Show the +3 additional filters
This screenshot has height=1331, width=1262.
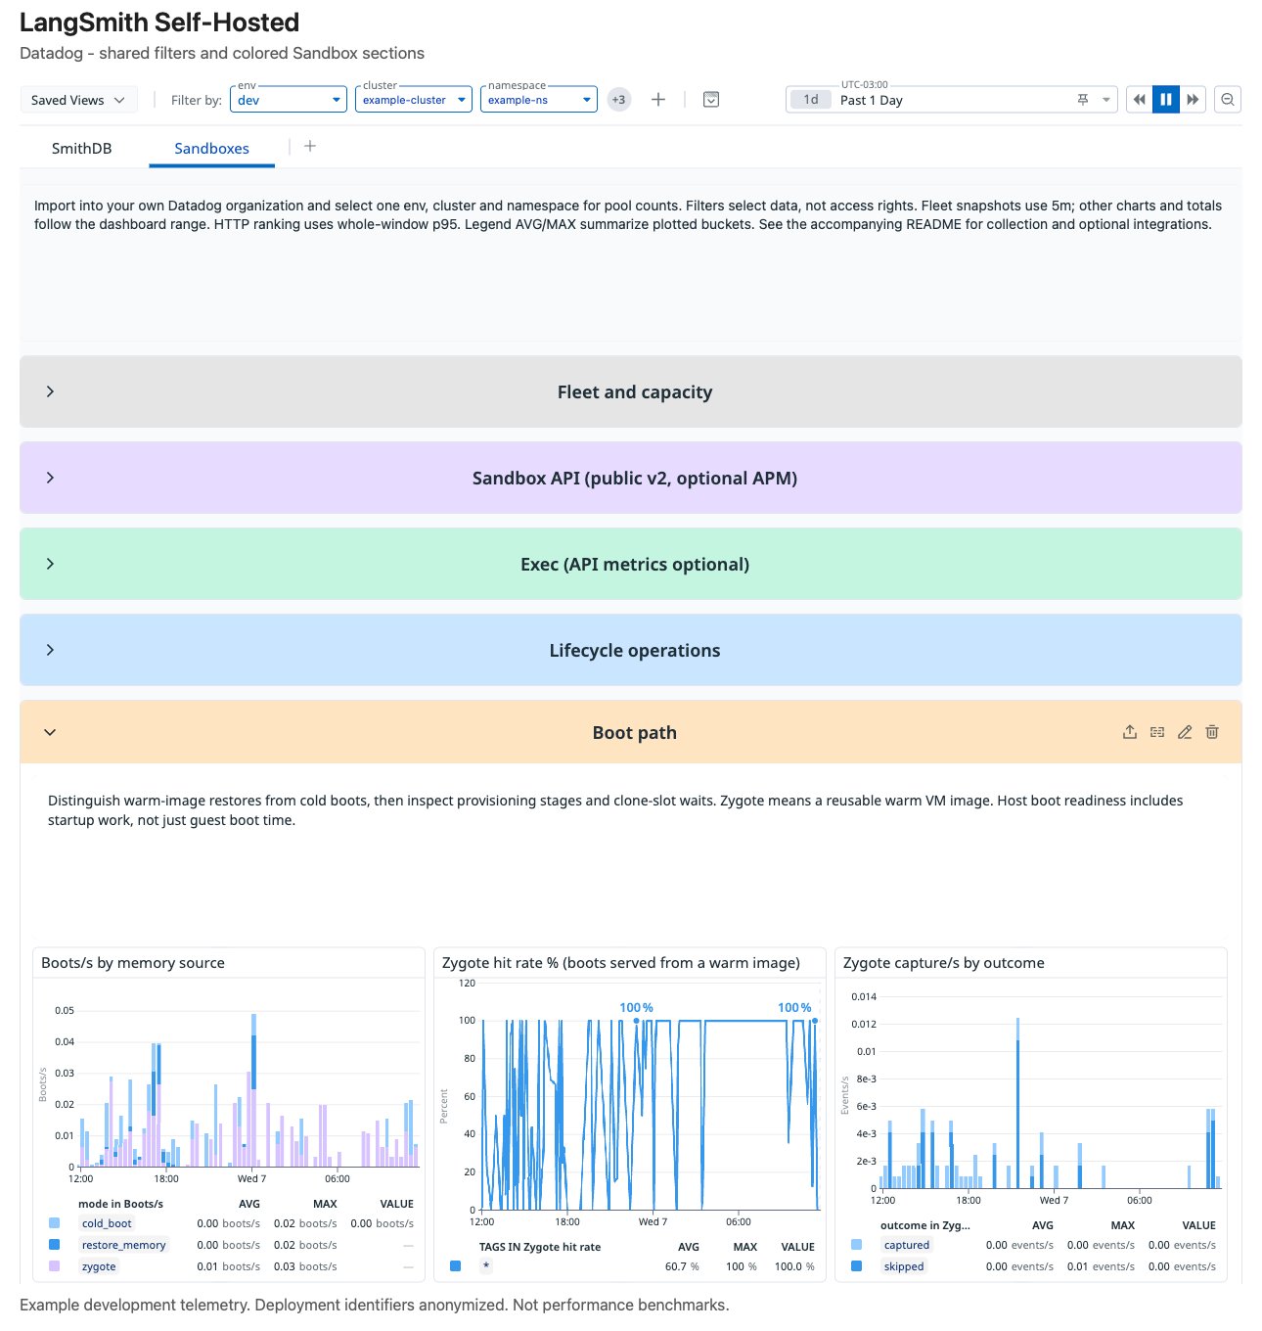(x=619, y=100)
